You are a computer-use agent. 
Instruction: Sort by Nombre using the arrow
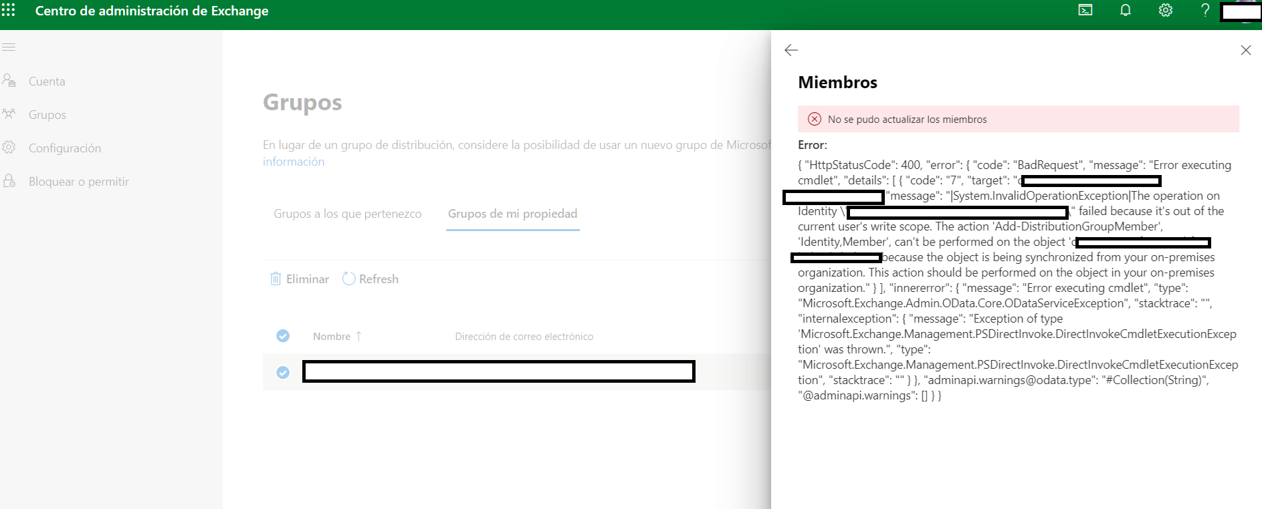tap(358, 336)
